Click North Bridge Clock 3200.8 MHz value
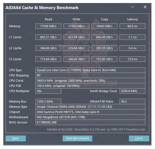Screen dimensions: 155x149 (132, 91)
